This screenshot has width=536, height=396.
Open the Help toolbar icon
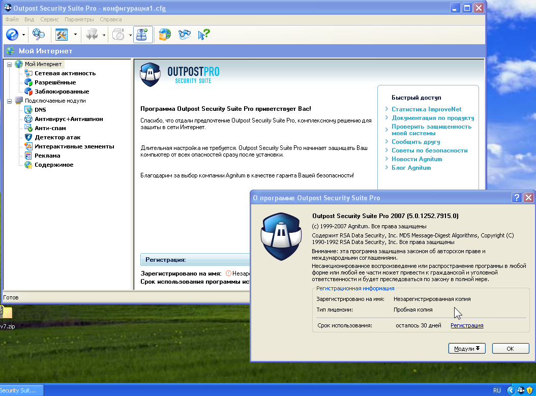click(12, 35)
